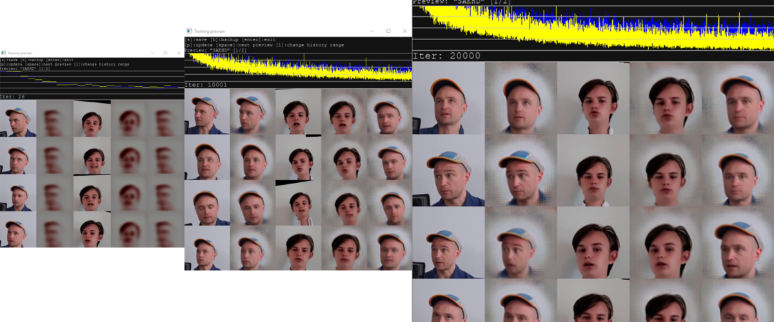This screenshot has height=322, width=774.
Task: Select the second-row, first-column cap man in the Iter 20000 window
Action: coord(449,170)
